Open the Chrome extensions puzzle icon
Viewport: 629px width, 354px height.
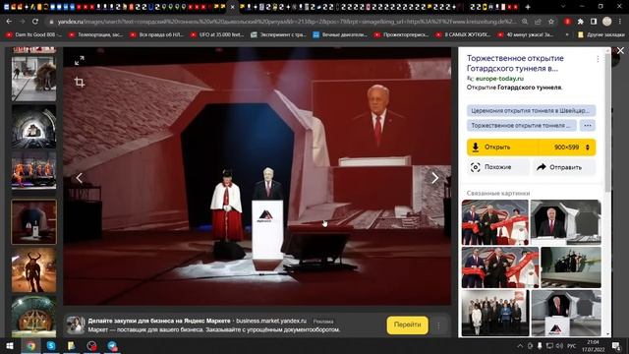click(581, 22)
